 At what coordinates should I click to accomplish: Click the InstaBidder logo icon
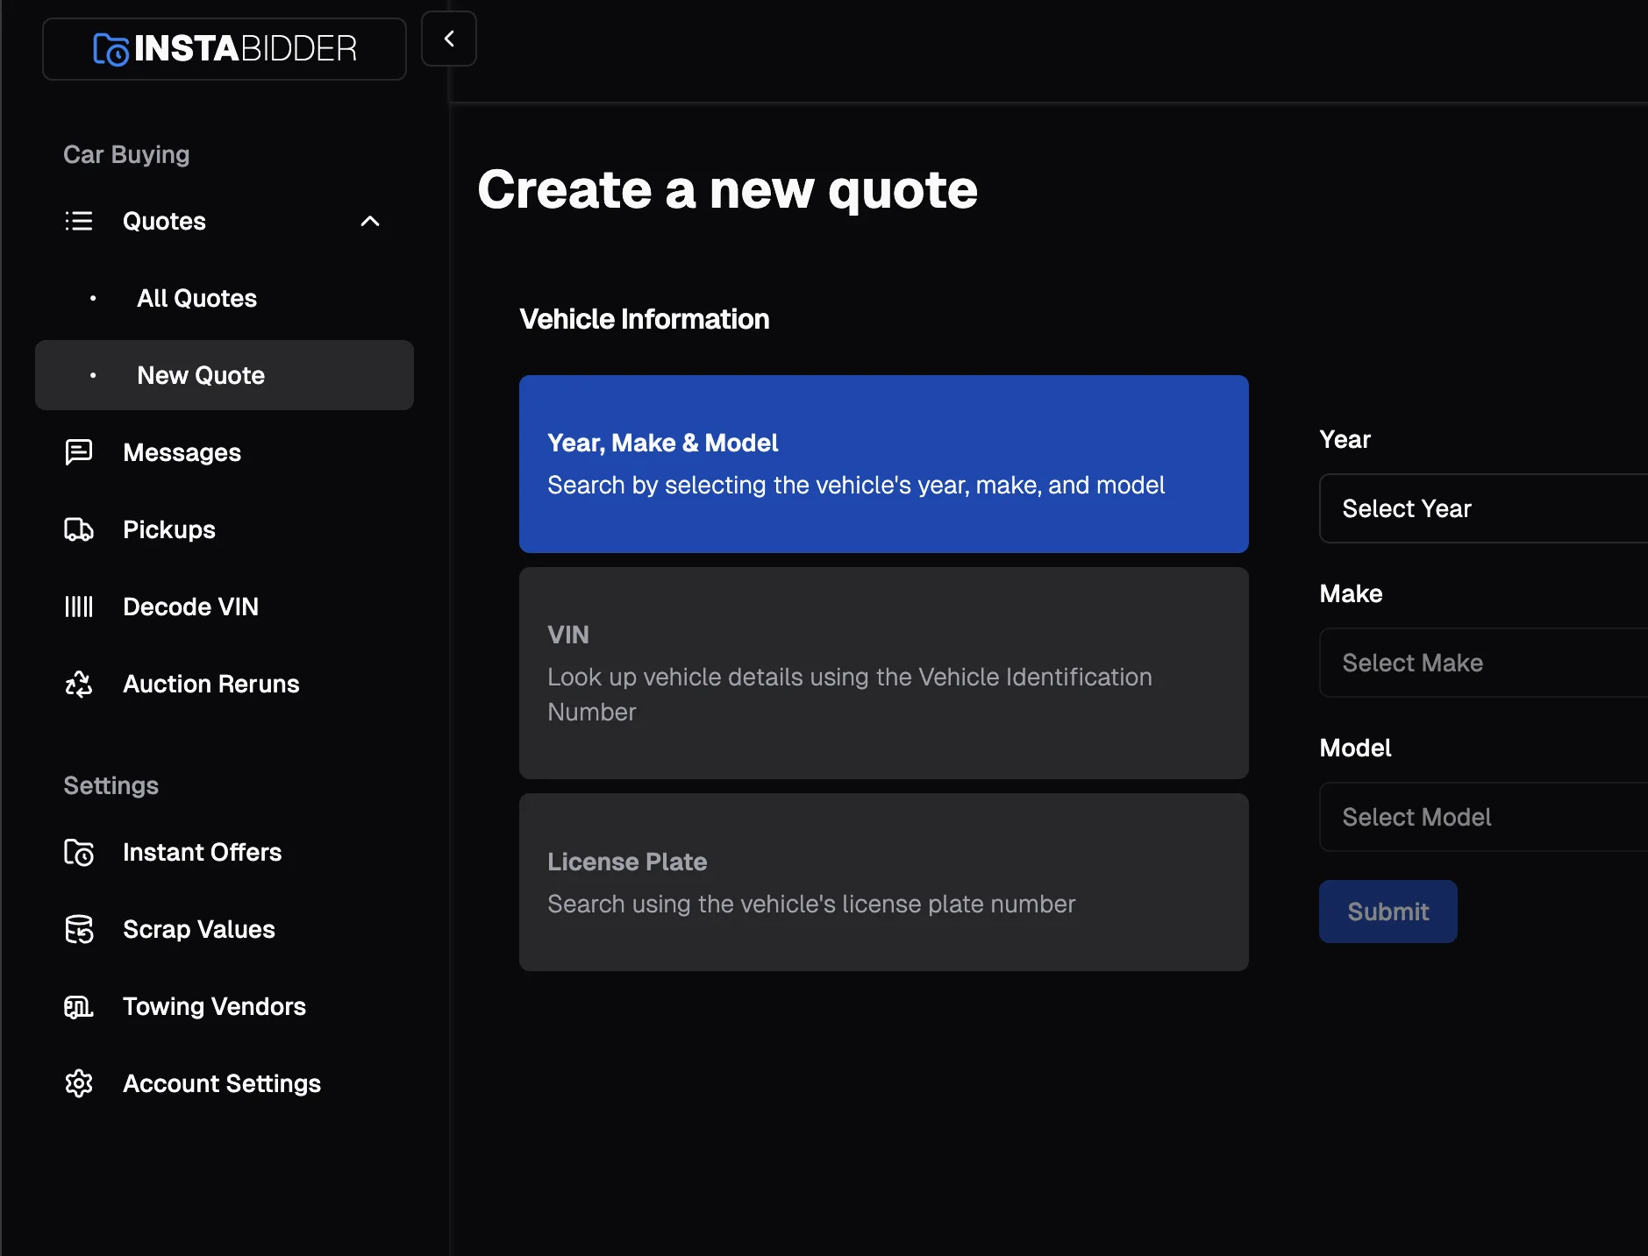tap(111, 49)
